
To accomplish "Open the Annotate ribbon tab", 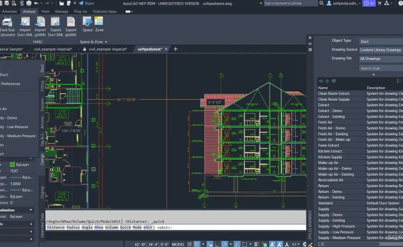I will [10, 12].
